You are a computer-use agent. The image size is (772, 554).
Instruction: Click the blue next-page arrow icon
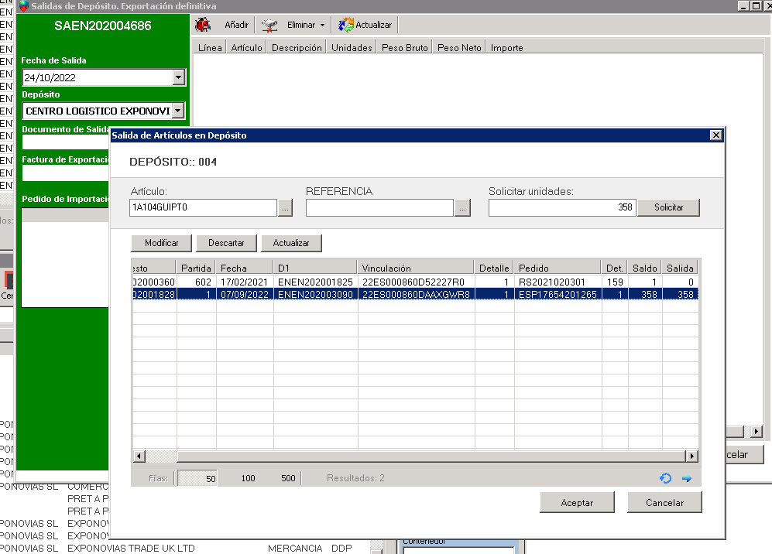686,478
